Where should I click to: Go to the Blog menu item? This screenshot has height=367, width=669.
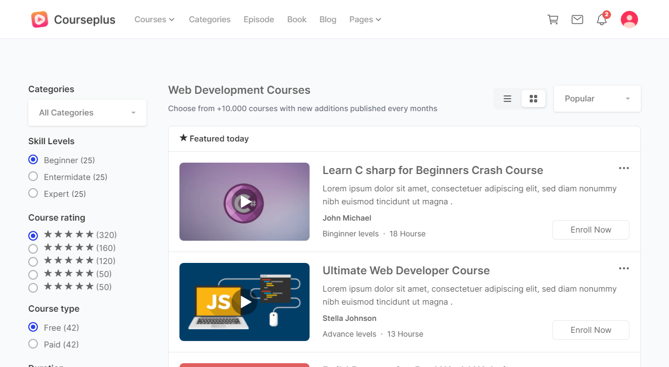tap(327, 20)
